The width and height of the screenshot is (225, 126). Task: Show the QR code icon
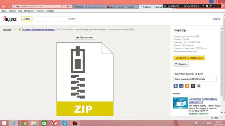[199, 86]
